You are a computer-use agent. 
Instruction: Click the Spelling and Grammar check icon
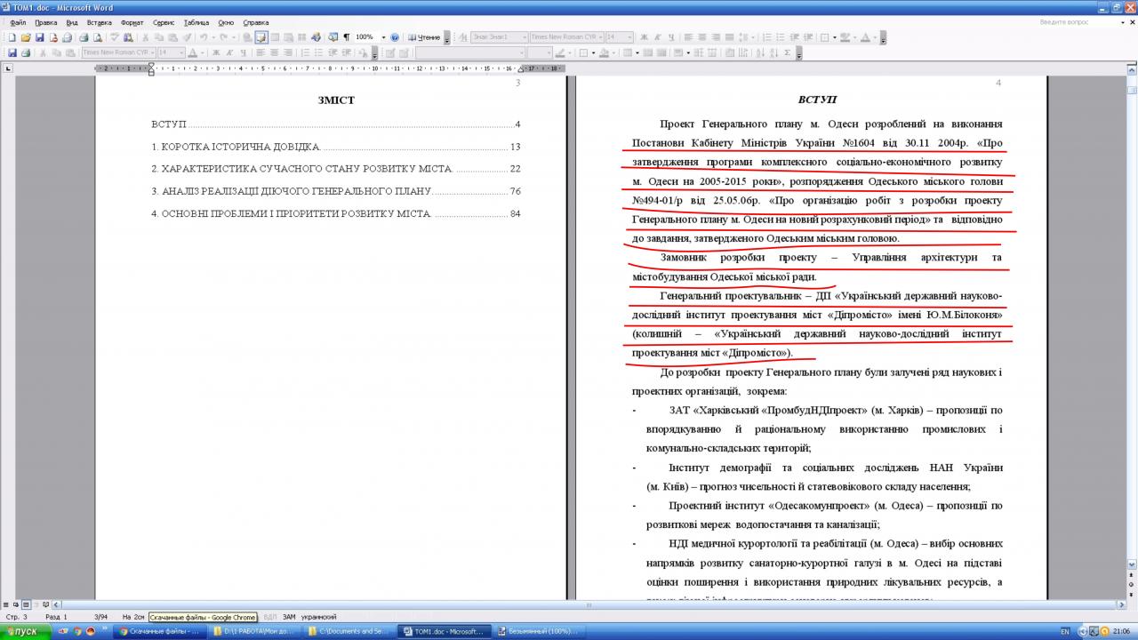(x=115, y=37)
